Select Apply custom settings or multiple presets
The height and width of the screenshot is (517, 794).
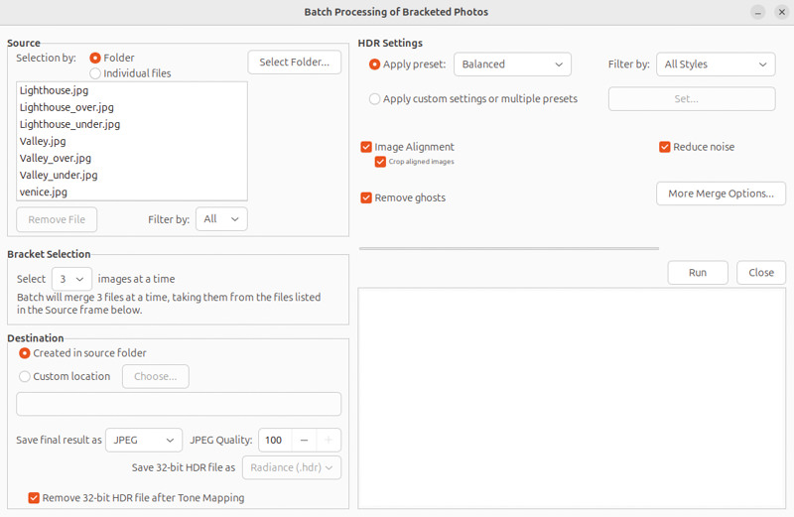point(374,99)
